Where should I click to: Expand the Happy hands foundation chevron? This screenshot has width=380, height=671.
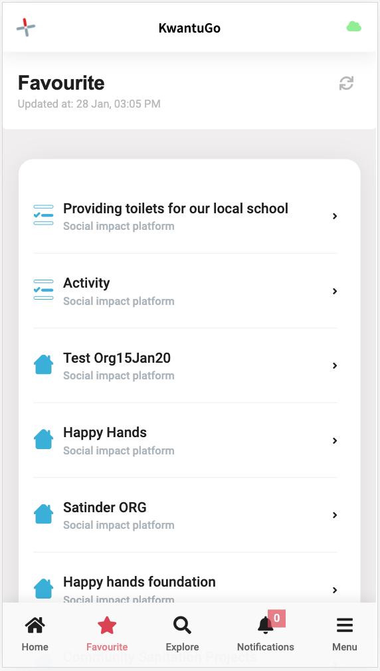pos(335,590)
